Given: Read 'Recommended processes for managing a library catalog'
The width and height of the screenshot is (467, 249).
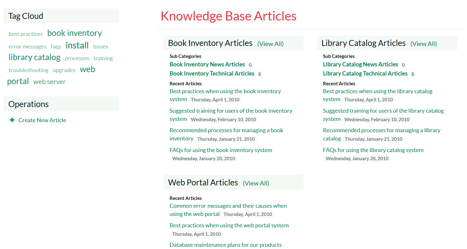Looking at the screenshot, I should click(381, 130).
